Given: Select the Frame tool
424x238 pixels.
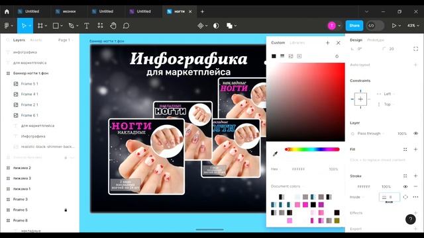Looking at the screenshot, I should click(40, 26).
